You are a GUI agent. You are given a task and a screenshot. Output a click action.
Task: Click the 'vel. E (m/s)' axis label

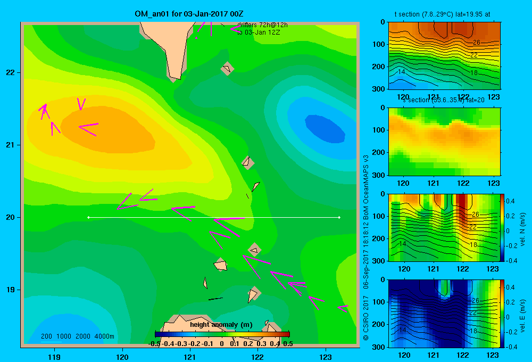coord(522,316)
